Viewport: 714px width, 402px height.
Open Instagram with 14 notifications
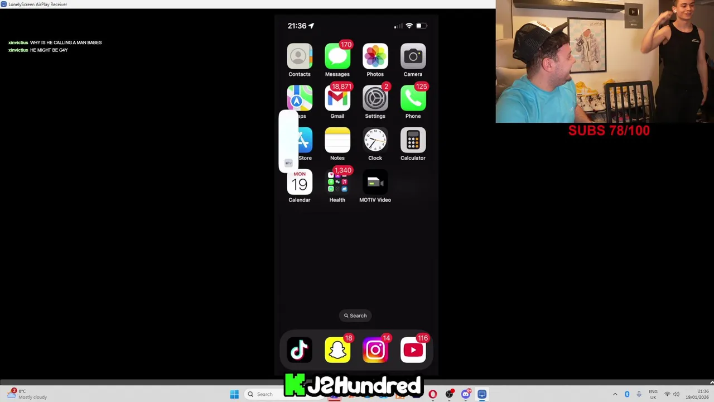tap(375, 350)
